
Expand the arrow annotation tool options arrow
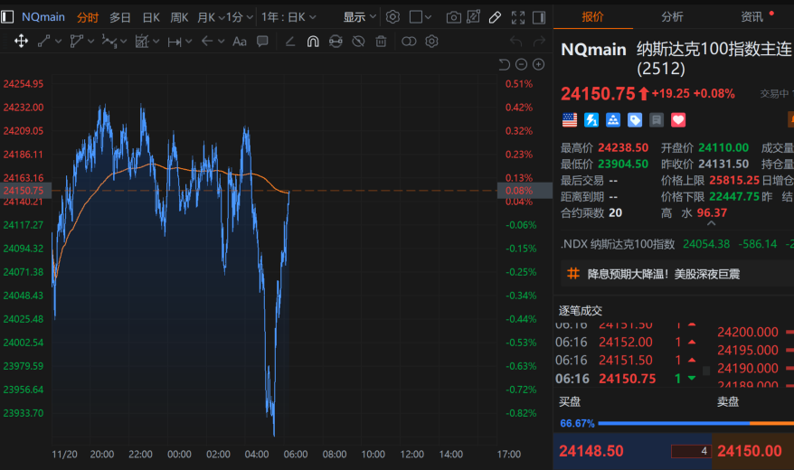pos(222,41)
